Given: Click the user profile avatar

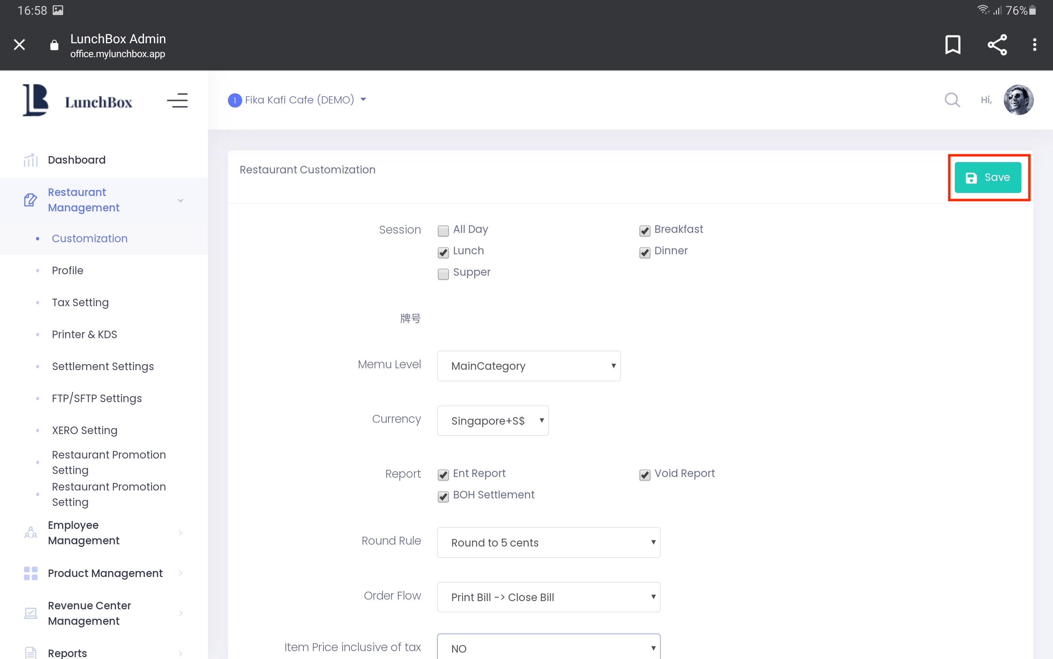Looking at the screenshot, I should pos(1018,100).
